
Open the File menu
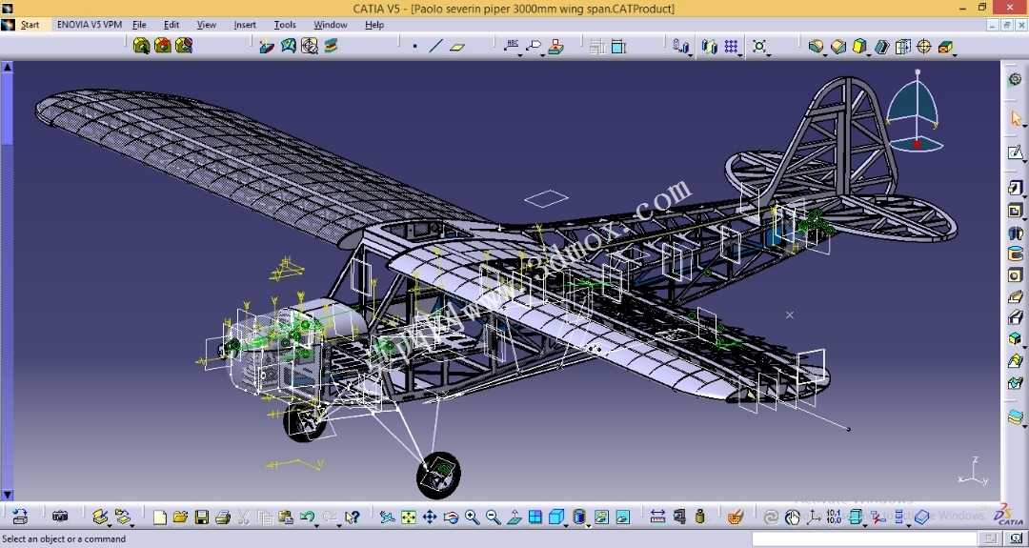pos(139,25)
